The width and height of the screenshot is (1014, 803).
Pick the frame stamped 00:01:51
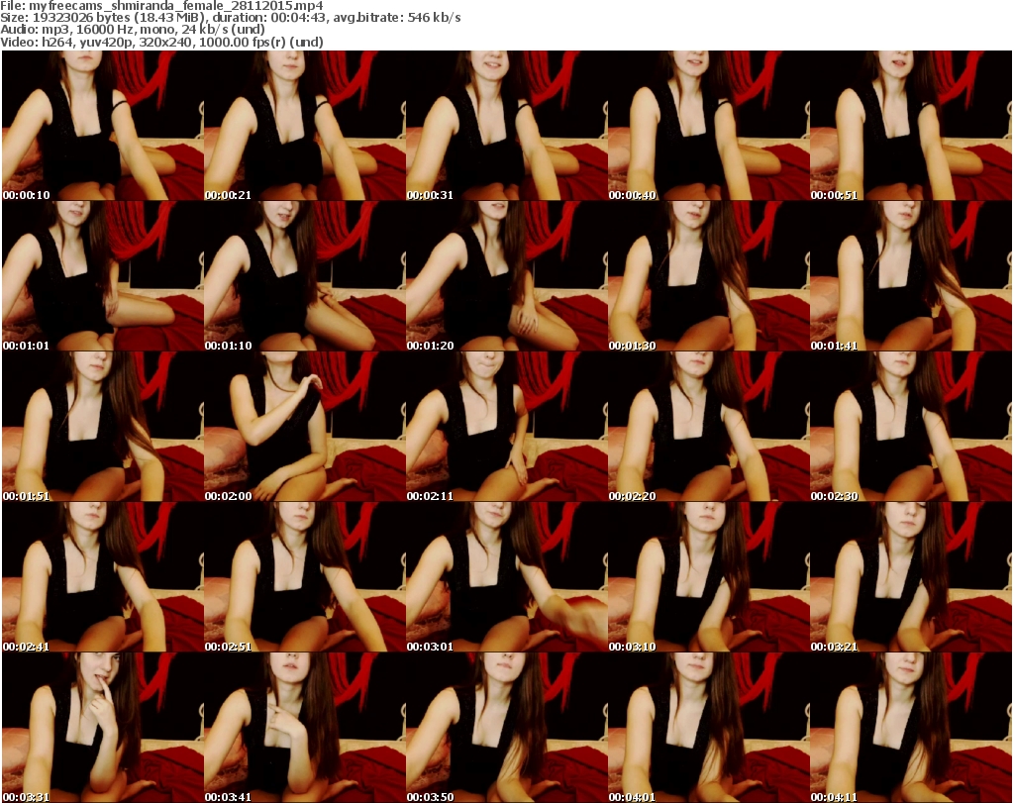103,427
